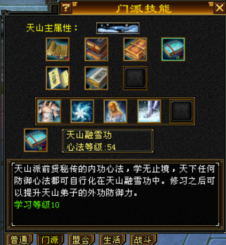Switch to the 生活 tab
Screen dimensions: 226x245
(112, 239)
